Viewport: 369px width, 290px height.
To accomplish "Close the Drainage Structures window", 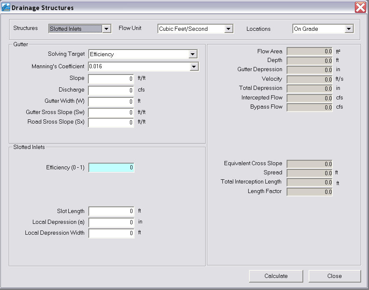I will point(360,7).
